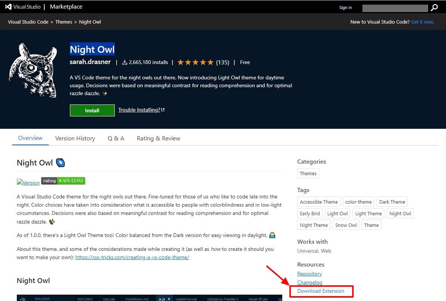Click the color-theme tag
This screenshot has width=446, height=301.
359,202
